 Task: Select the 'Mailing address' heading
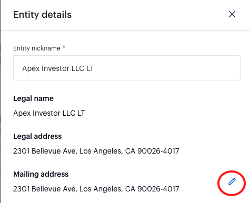click(41, 174)
